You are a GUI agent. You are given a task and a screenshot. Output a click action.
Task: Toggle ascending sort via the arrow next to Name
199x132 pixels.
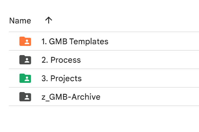point(48,20)
